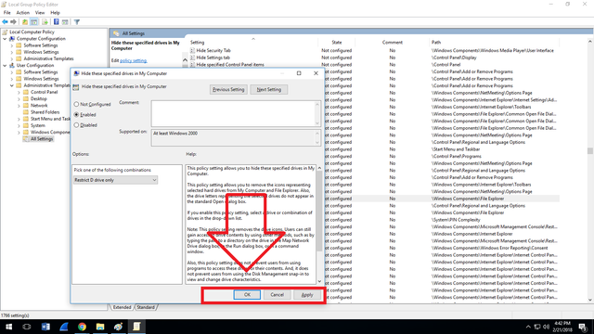This screenshot has height=334, width=594.
Task: Click the Apply button
Action: coord(307,295)
